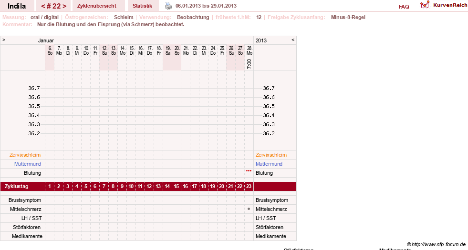Click the KurvenReich text link

pos(450,5)
